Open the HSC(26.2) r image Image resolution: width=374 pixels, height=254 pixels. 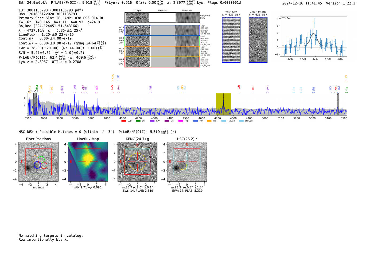pyautogui.click(x=187, y=162)
